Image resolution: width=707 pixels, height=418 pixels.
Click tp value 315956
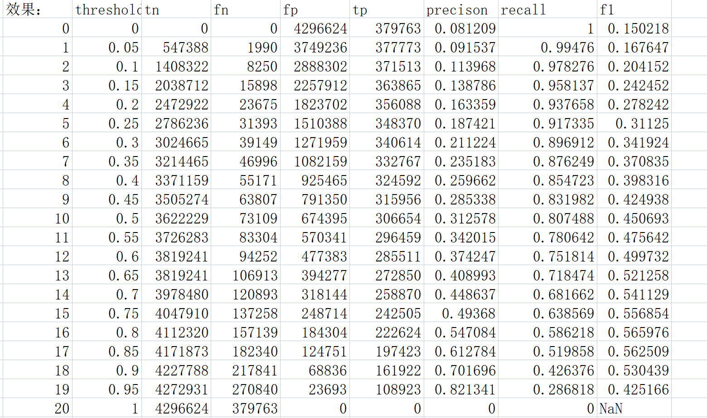(x=387, y=199)
